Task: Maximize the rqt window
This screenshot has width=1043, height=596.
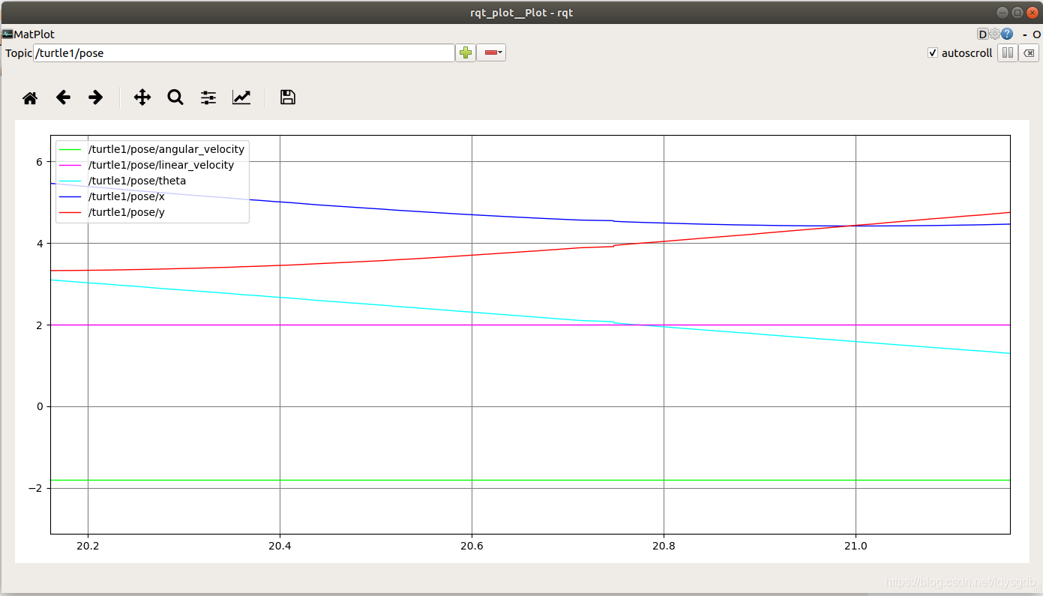Action: 1018,12
